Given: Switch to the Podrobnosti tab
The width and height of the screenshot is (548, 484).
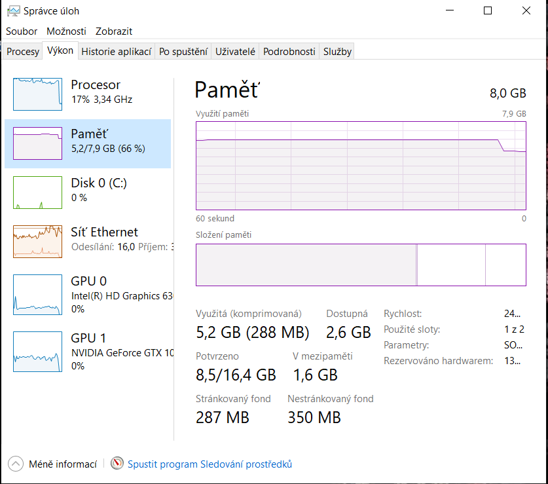Looking at the screenshot, I should tap(289, 52).
